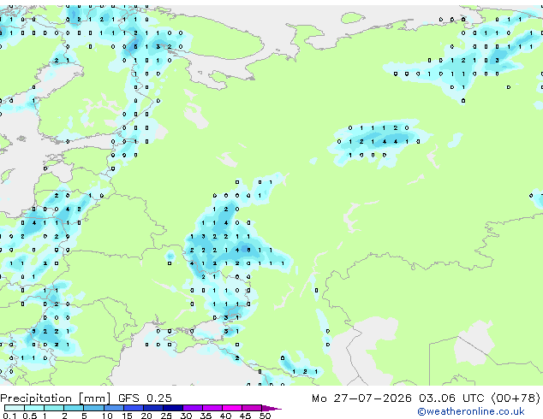Click the 1–2 mm legend color swatch
Image resolution: width=543 pixels, height=419 pixels.
54,408
